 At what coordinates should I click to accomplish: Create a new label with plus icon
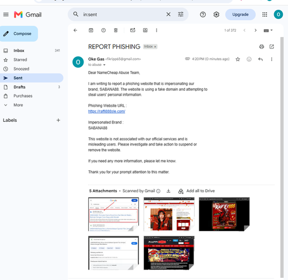pyautogui.click(x=58, y=120)
